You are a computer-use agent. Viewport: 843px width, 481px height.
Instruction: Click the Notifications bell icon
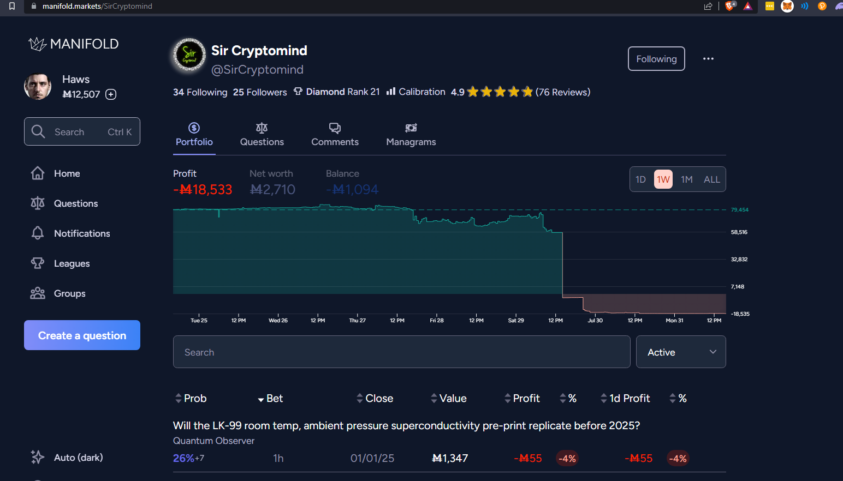coord(38,233)
